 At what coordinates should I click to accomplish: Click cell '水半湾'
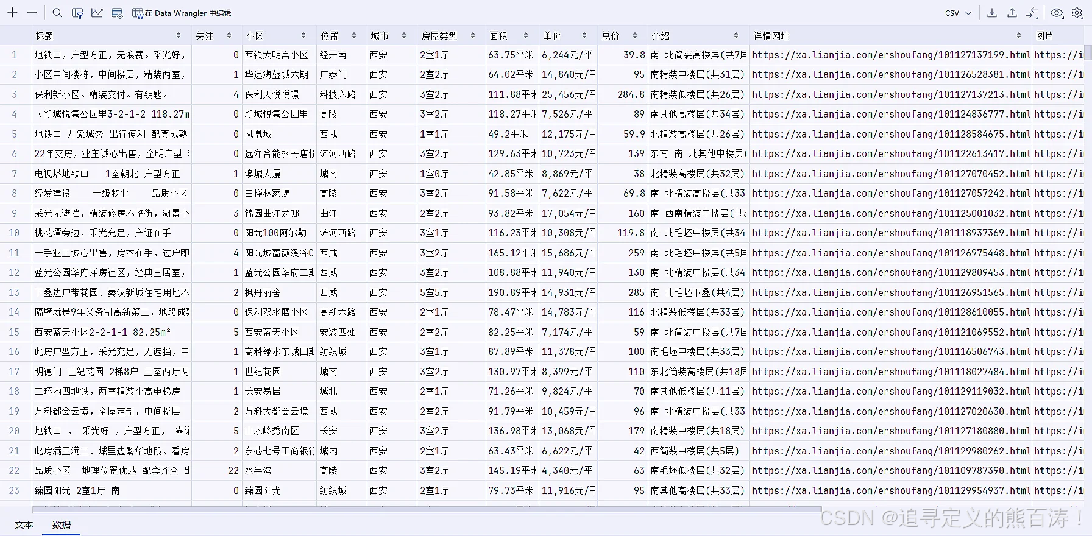point(258,470)
